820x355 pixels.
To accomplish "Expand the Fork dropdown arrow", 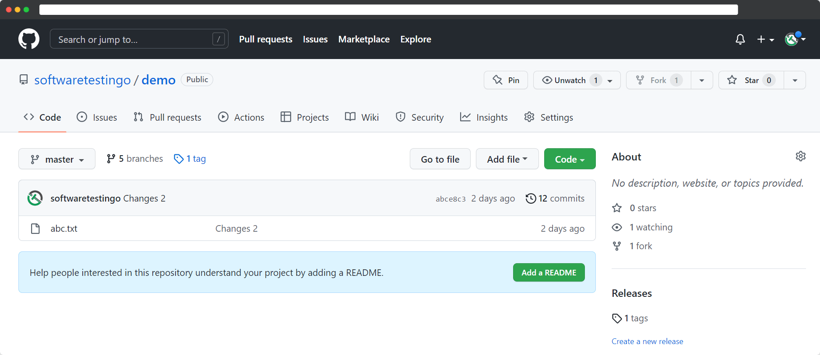I will tap(702, 80).
